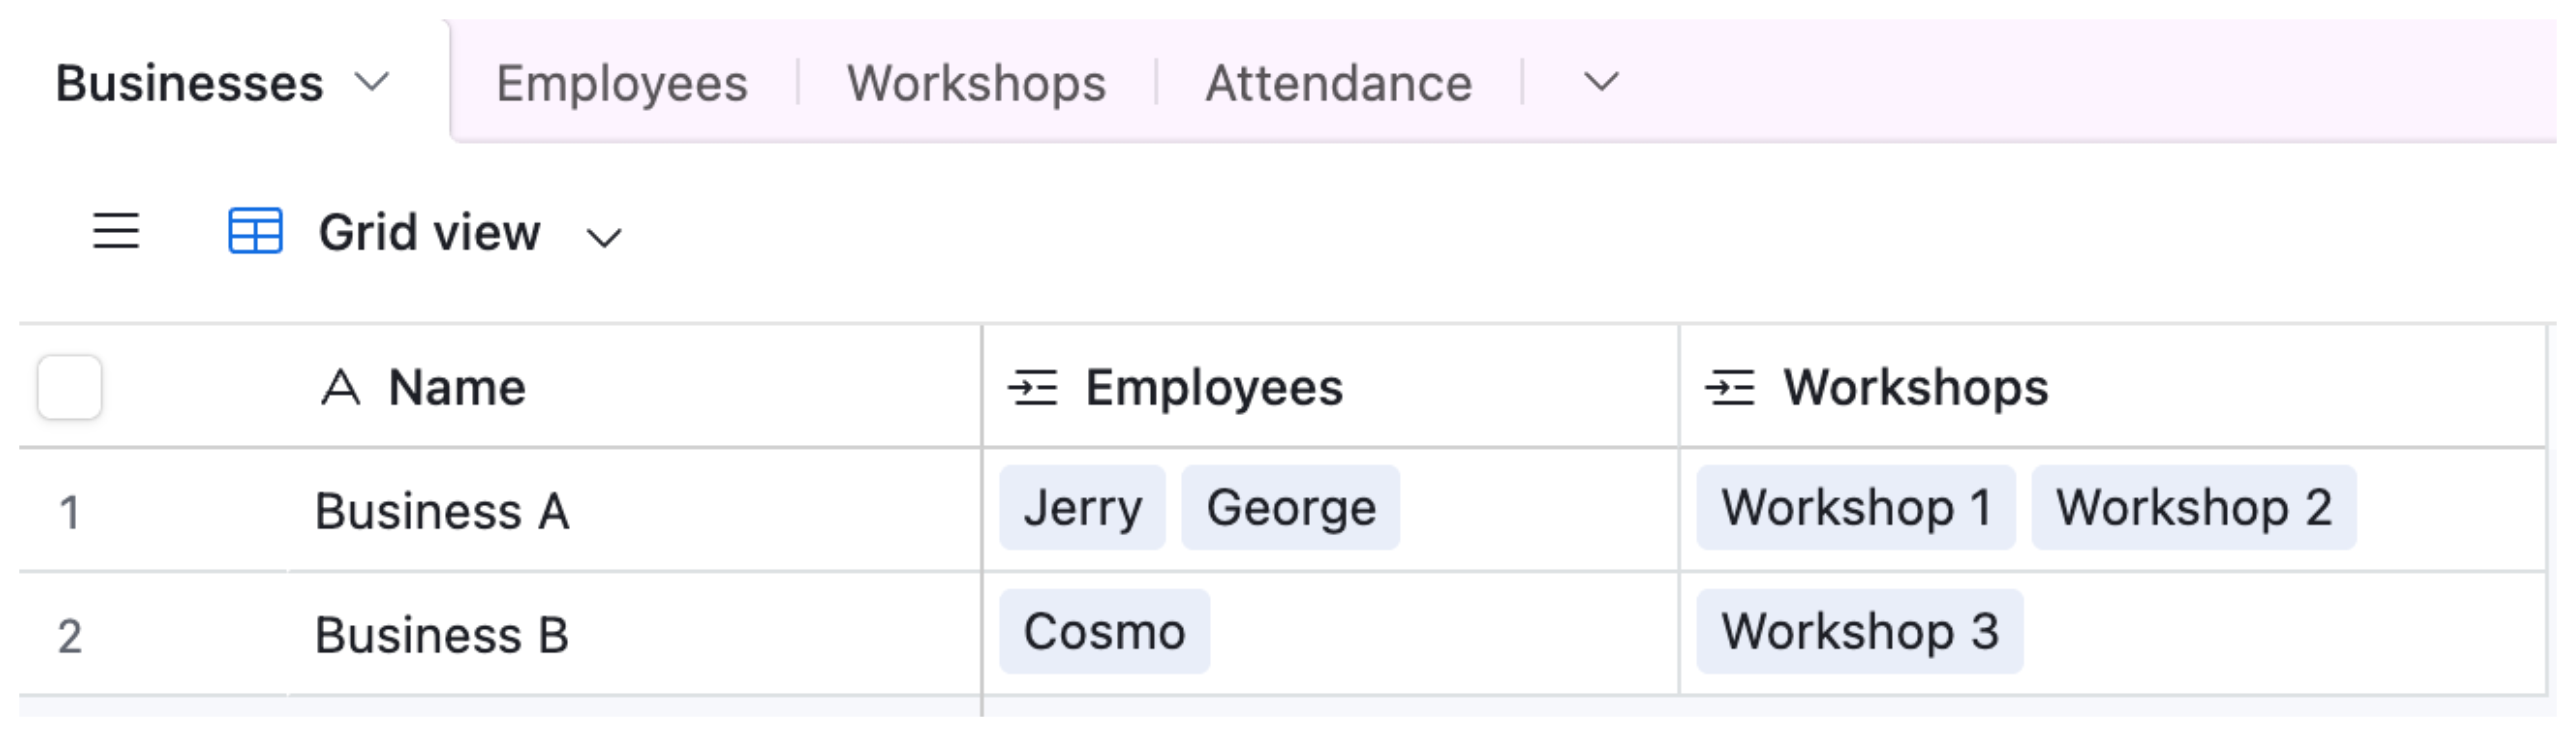The image size is (2576, 736).
Task: Open the Grid view dropdown chevron
Action: (604, 238)
